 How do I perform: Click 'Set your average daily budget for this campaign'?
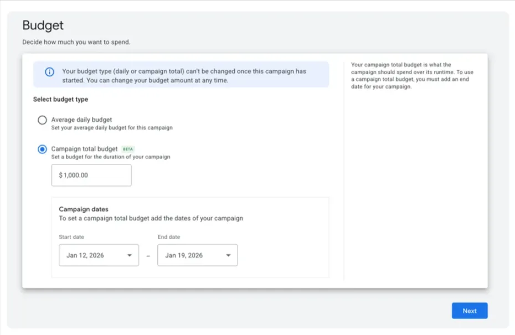click(112, 128)
